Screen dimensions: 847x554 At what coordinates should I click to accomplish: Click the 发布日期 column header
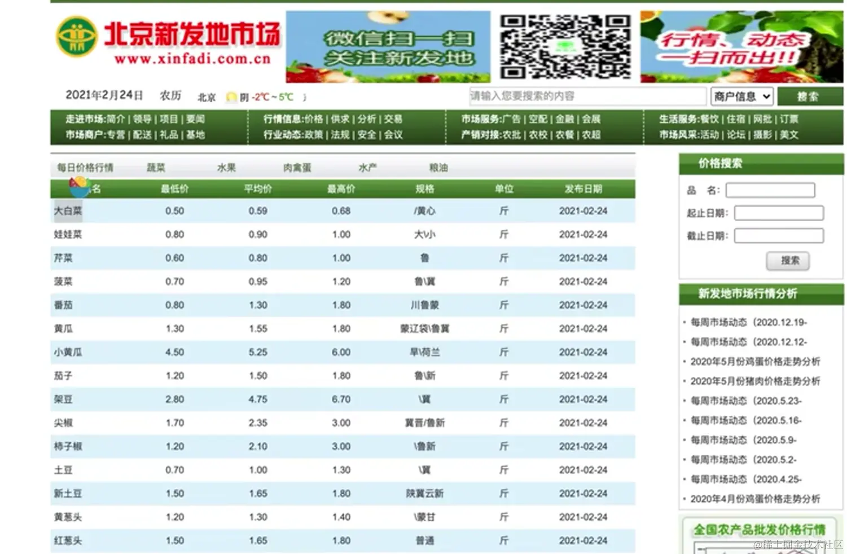(x=583, y=189)
